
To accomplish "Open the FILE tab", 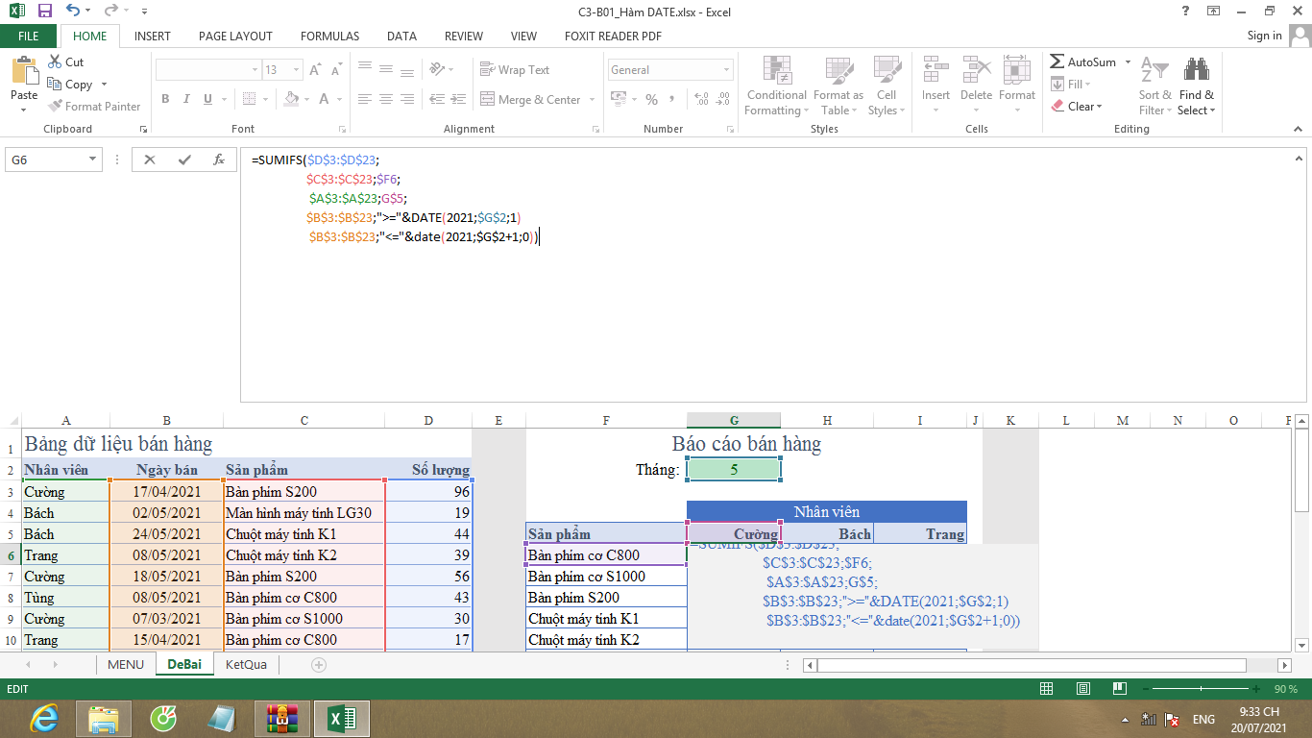I will coord(29,36).
